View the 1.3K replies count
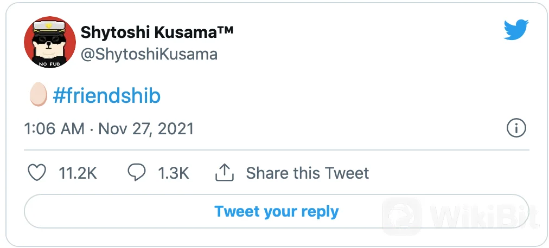The image size is (549, 248). click(173, 173)
